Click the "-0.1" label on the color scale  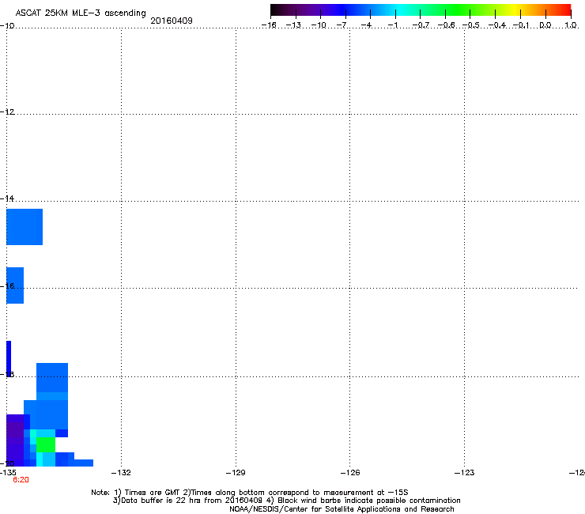[521, 25]
